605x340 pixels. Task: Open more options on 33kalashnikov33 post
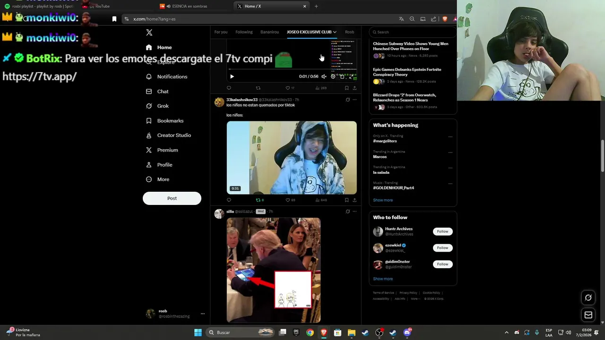[x=354, y=100]
